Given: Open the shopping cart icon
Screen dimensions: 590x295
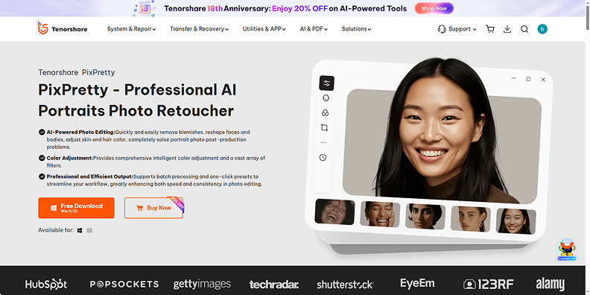Looking at the screenshot, I should pyautogui.click(x=490, y=29).
